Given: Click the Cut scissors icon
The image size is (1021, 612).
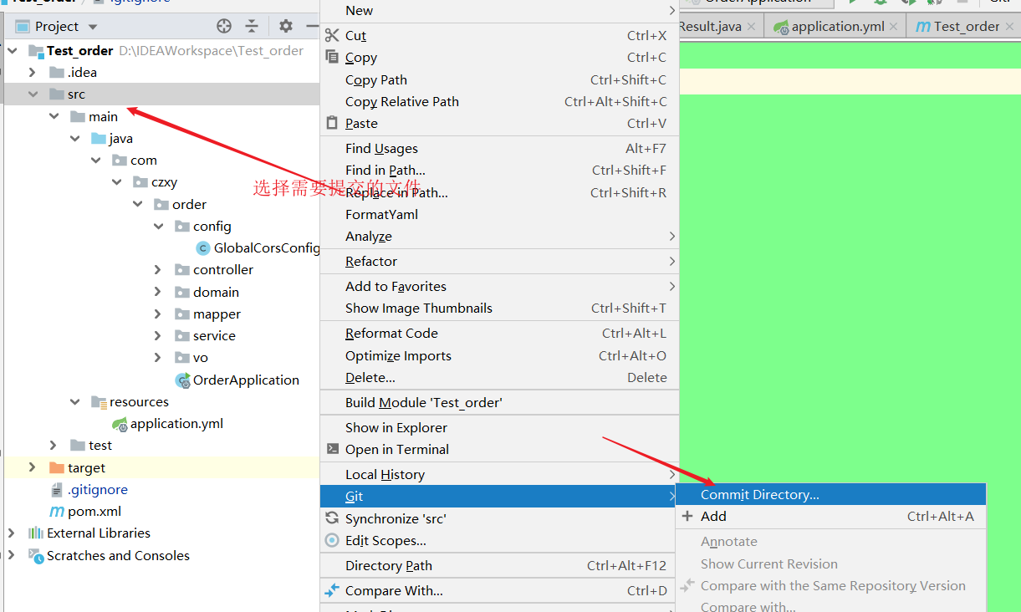Looking at the screenshot, I should [332, 35].
